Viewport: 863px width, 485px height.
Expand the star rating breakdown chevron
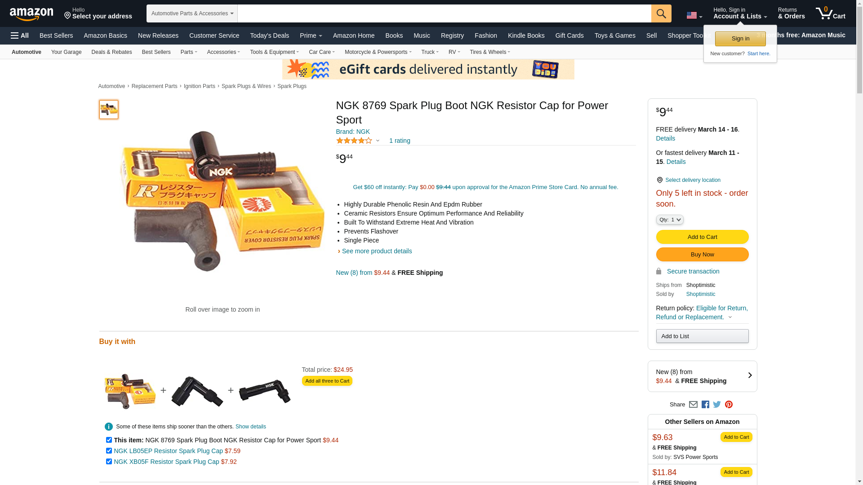point(378,141)
